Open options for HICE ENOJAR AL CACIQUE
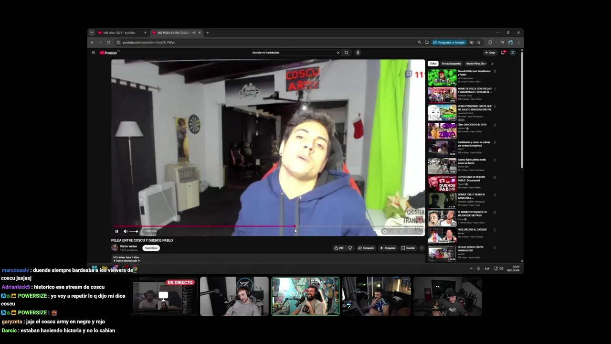The height and width of the screenshot is (344, 611). pos(495,230)
